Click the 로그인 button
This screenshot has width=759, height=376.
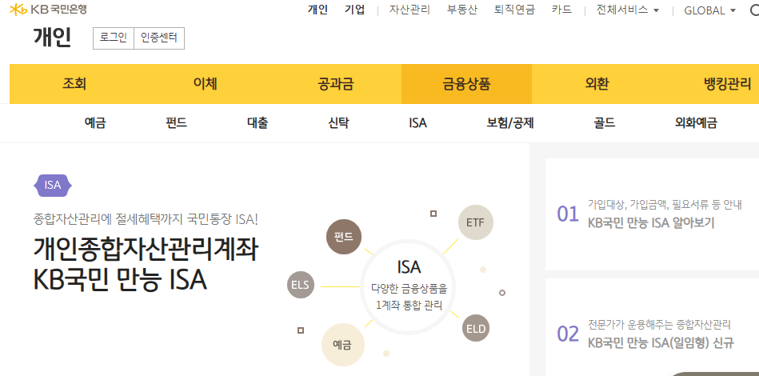[x=113, y=38]
